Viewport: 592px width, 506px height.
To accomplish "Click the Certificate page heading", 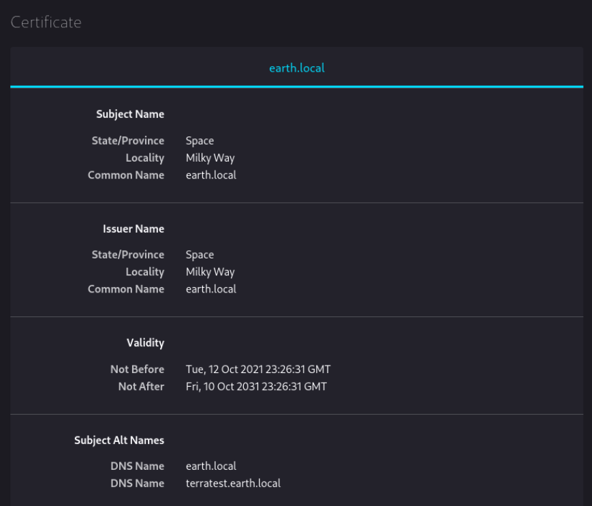I will click(x=46, y=23).
